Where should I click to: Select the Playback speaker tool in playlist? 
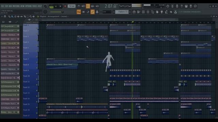click(x=34, y=17)
